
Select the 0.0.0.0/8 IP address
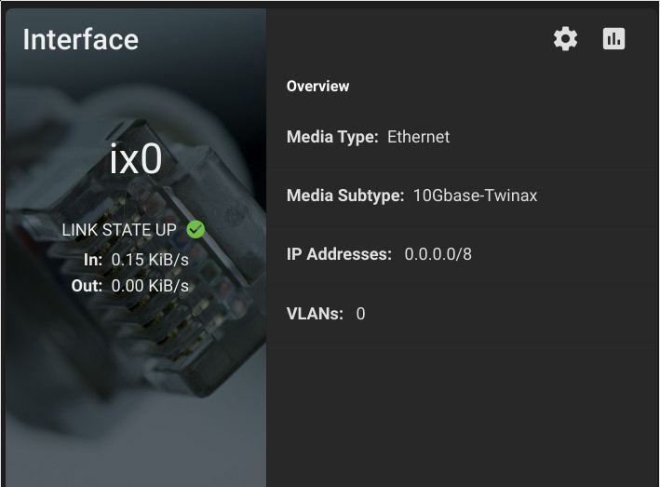(x=438, y=254)
